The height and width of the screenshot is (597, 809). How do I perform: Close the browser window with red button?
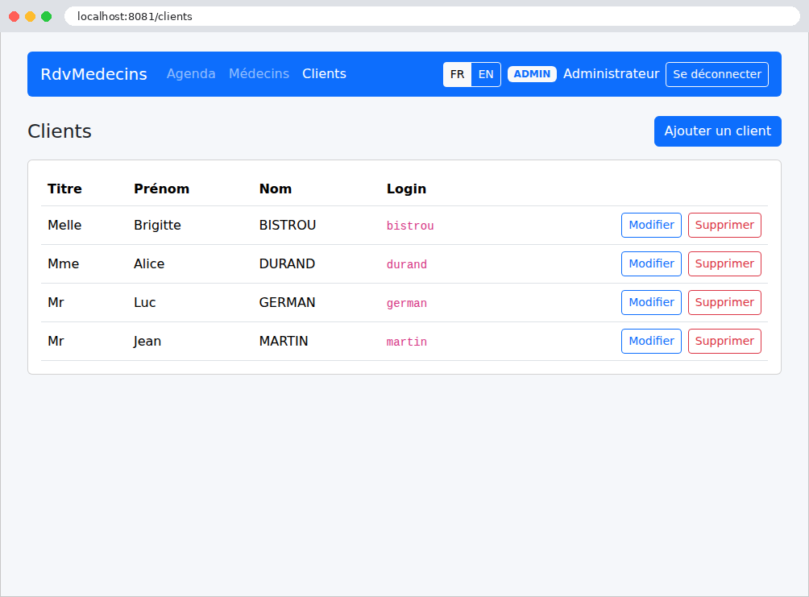click(x=15, y=16)
